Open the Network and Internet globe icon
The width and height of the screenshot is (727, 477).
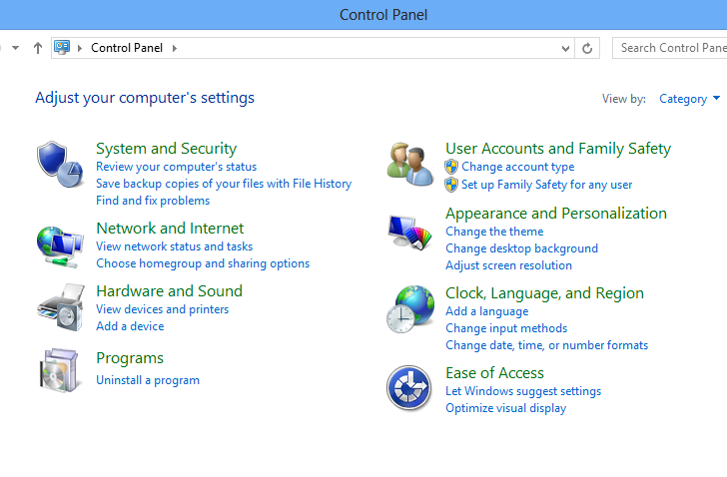[x=60, y=246]
